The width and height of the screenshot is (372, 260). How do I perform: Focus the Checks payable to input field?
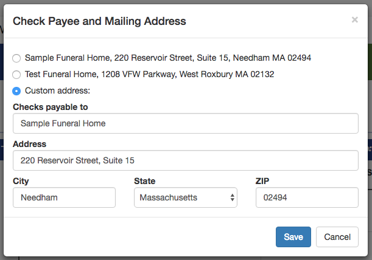click(185, 123)
